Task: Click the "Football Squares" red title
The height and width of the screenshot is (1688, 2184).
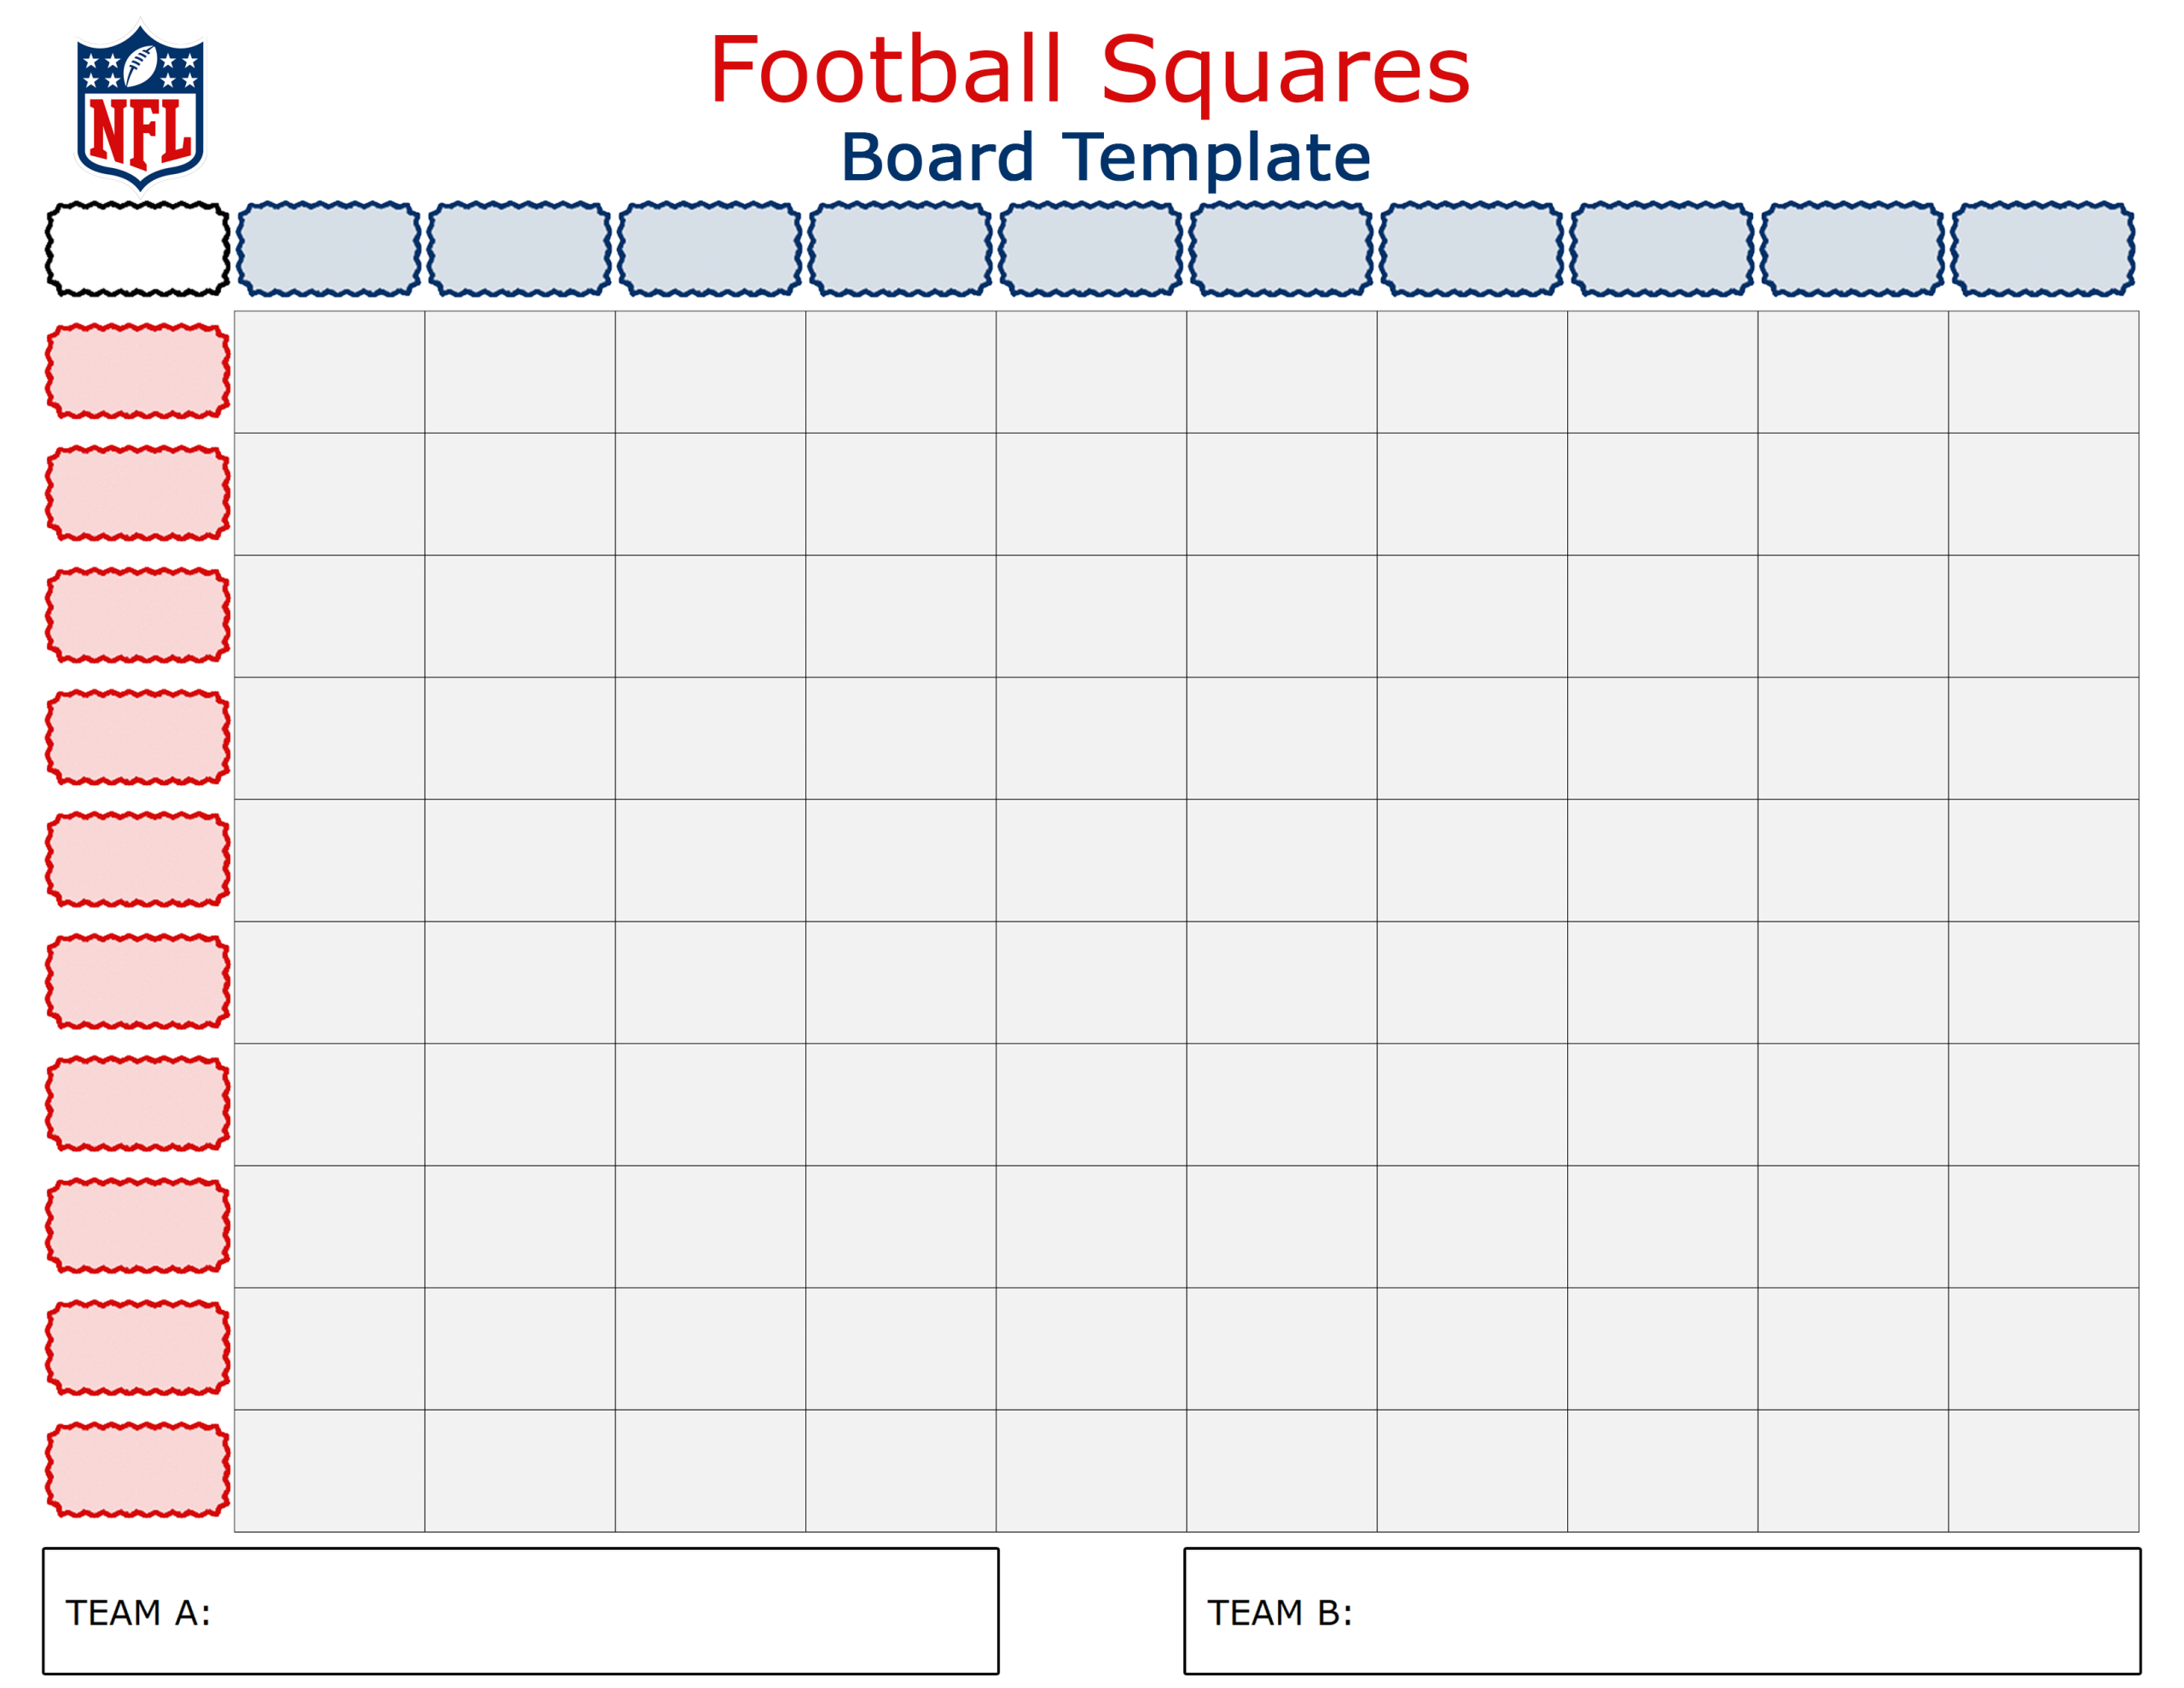Action: (1090, 70)
